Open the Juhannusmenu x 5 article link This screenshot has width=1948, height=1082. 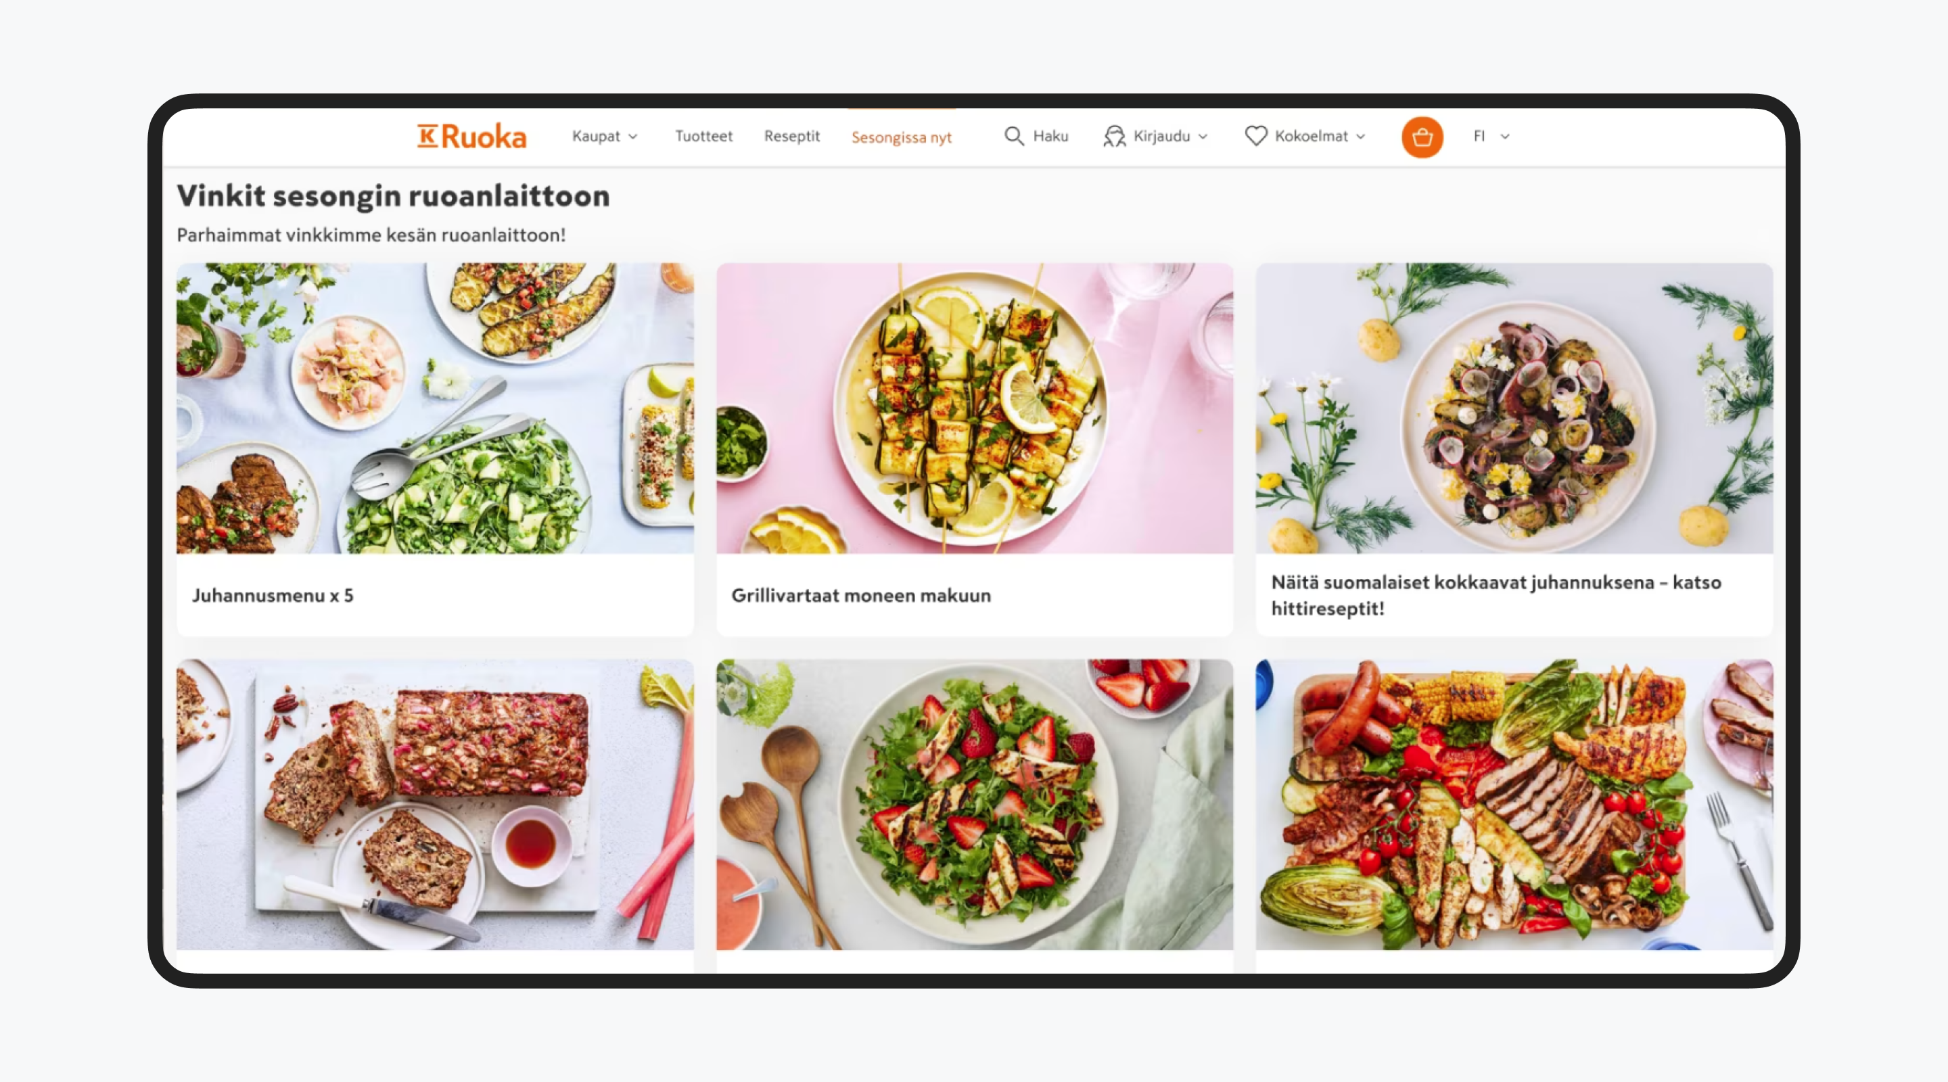click(x=272, y=595)
